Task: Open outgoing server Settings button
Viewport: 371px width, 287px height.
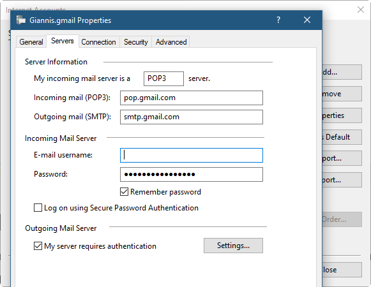Action: (233, 246)
